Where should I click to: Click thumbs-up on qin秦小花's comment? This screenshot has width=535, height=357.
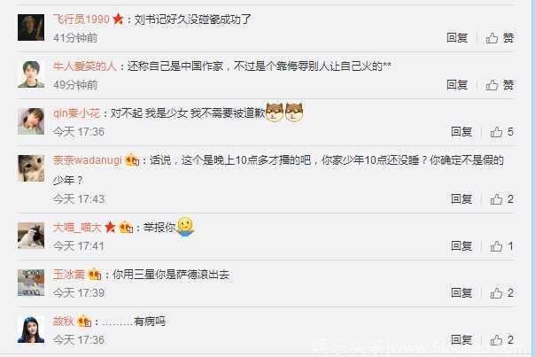502,132
